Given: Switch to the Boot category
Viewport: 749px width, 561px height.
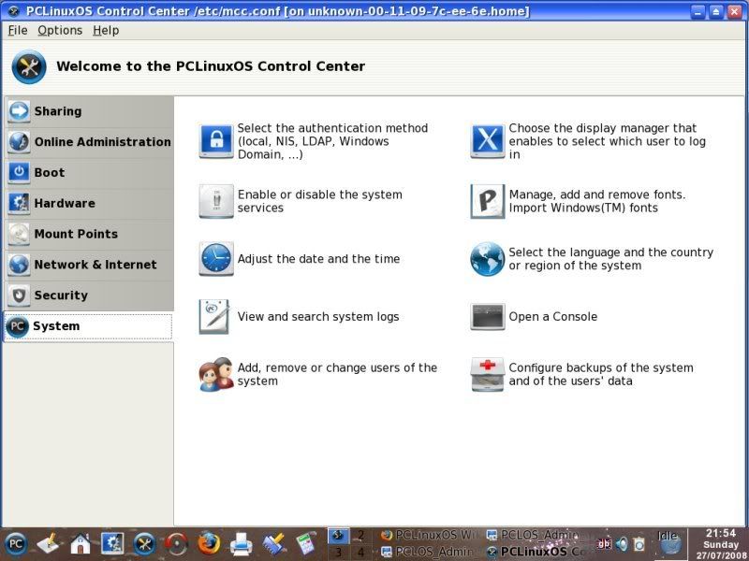Looking at the screenshot, I should pos(89,172).
